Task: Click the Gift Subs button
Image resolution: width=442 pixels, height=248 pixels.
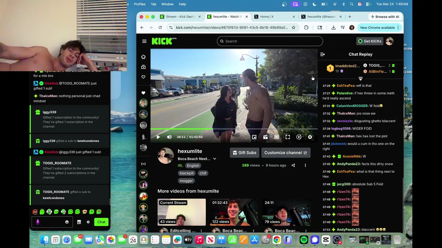Action: (x=244, y=153)
